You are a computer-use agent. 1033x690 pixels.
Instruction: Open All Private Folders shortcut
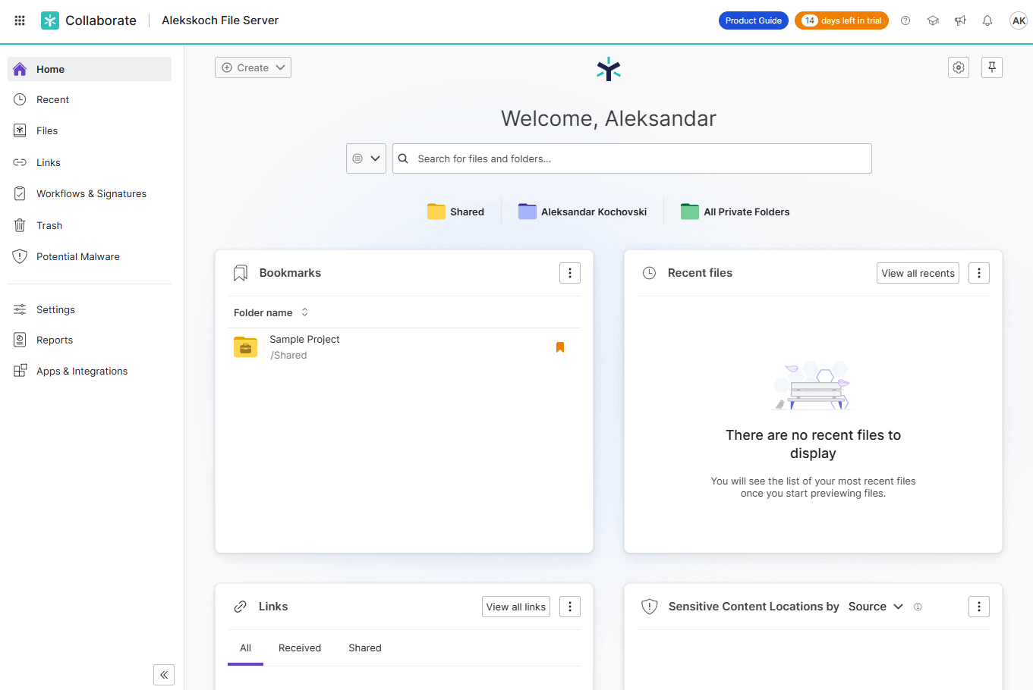point(735,212)
